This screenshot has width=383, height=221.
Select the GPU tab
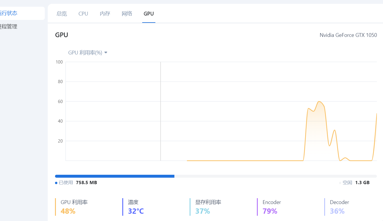tap(149, 13)
